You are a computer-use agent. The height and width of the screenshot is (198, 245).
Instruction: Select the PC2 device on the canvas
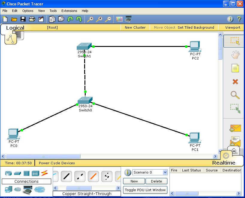pyautogui.click(x=195, y=46)
